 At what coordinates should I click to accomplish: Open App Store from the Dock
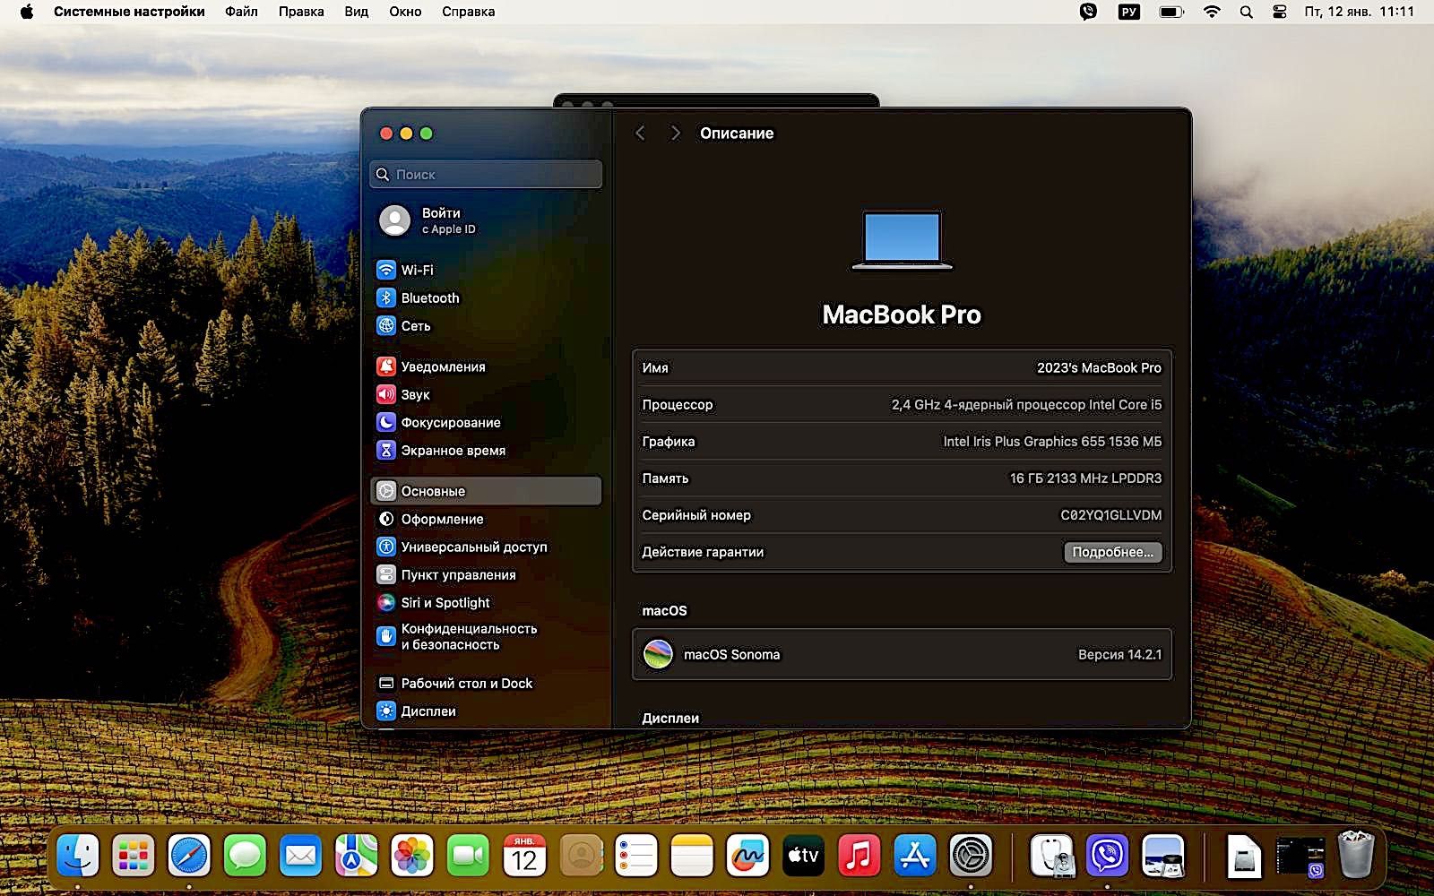pos(914,857)
